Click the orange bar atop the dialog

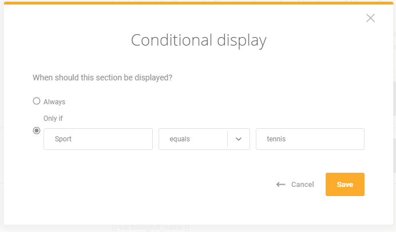pyautogui.click(x=199, y=3)
